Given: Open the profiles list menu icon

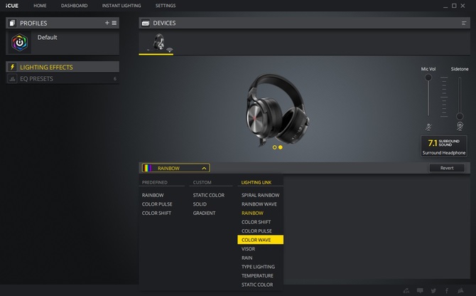Looking at the screenshot, I should point(114,23).
